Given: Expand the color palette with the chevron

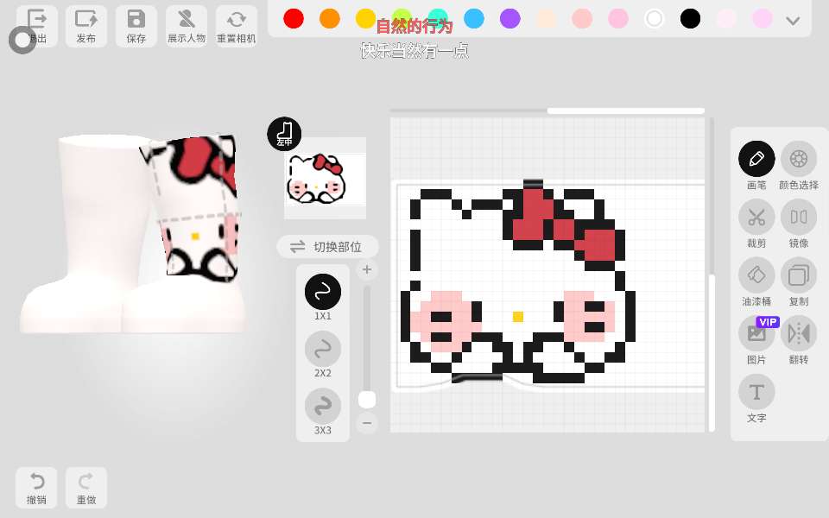Looking at the screenshot, I should (792, 20).
